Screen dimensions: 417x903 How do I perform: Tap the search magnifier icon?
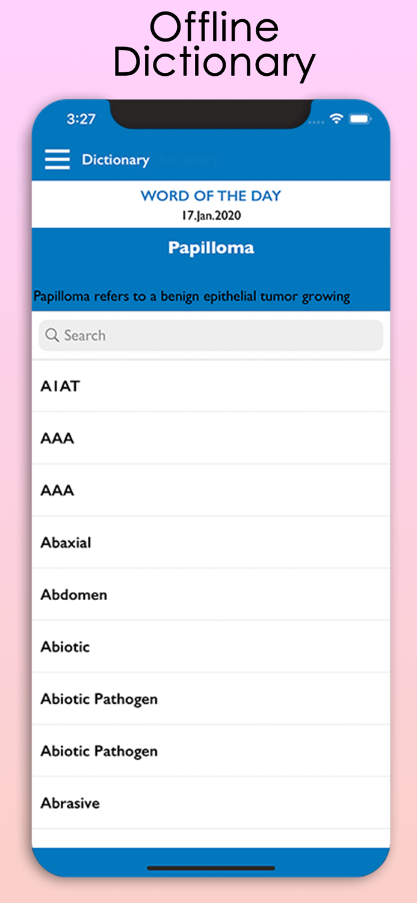(x=52, y=335)
